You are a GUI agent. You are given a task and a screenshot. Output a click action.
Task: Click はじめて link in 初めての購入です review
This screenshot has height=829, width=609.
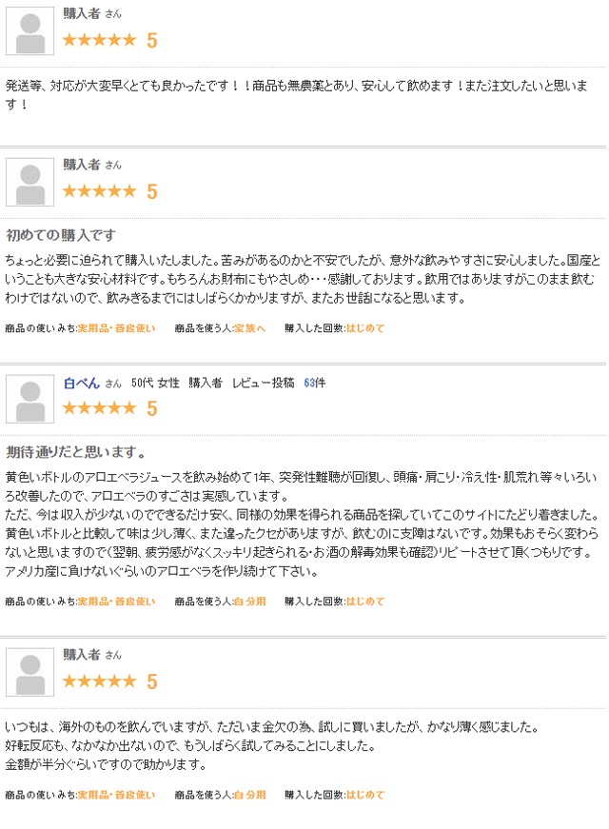point(365,328)
